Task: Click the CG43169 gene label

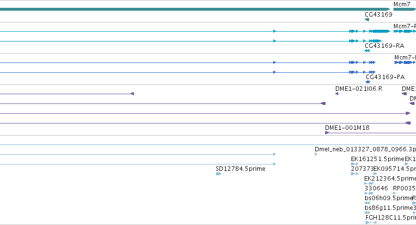Action: (x=378, y=15)
